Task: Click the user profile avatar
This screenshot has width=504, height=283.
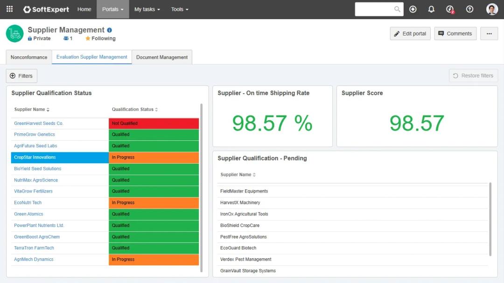Action: (x=492, y=9)
